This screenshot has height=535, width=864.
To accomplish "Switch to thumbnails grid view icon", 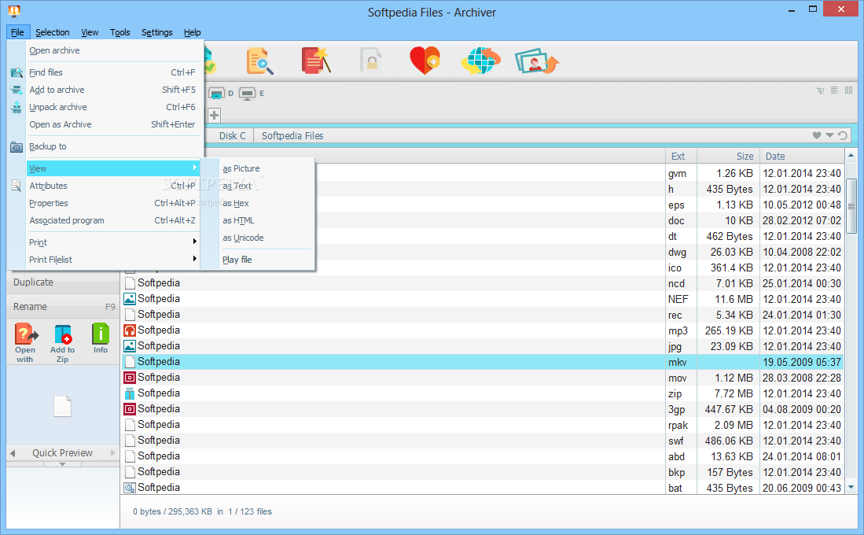I will click(848, 90).
